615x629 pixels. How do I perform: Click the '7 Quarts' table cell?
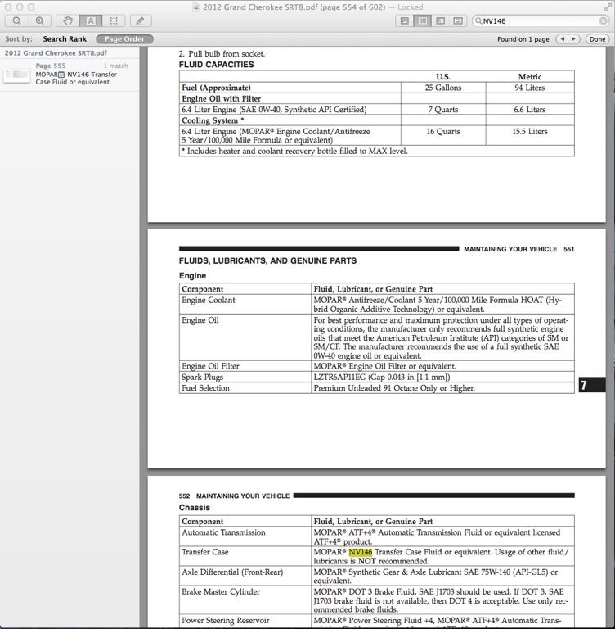pos(443,110)
